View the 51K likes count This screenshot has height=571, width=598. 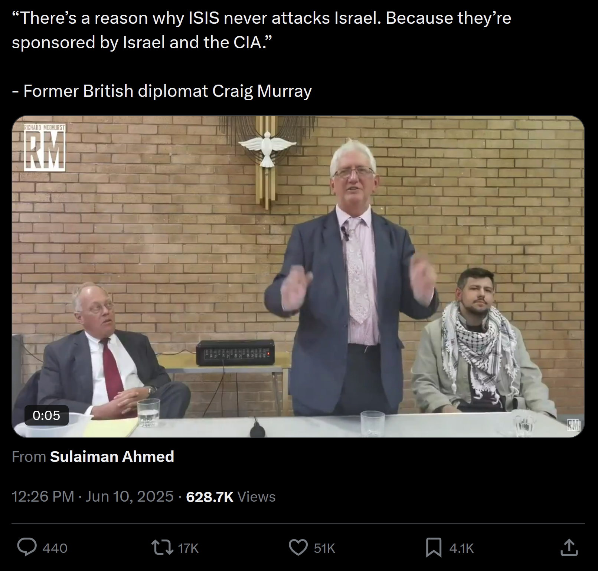324,548
